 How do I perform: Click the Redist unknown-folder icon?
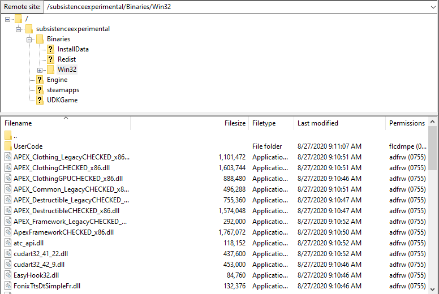pos(50,59)
